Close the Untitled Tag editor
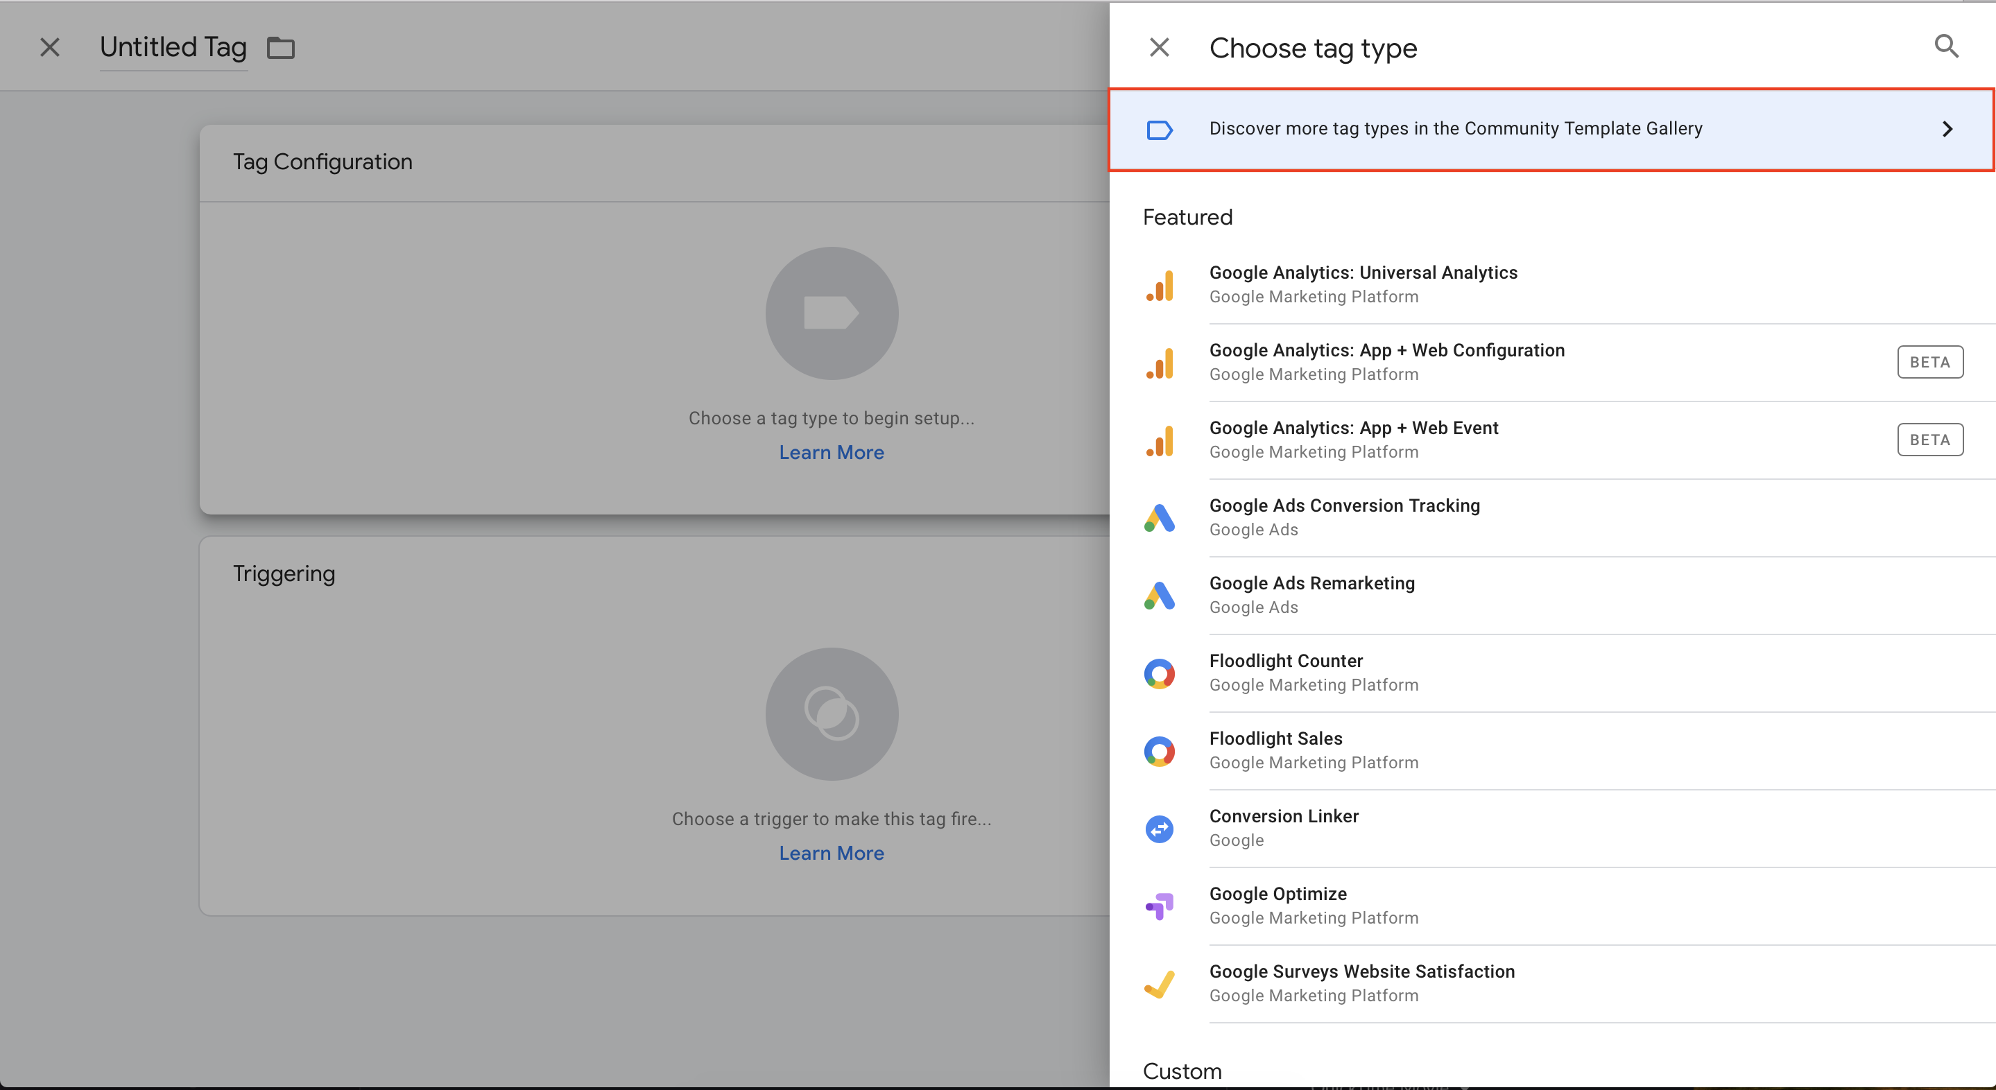 coord(50,47)
